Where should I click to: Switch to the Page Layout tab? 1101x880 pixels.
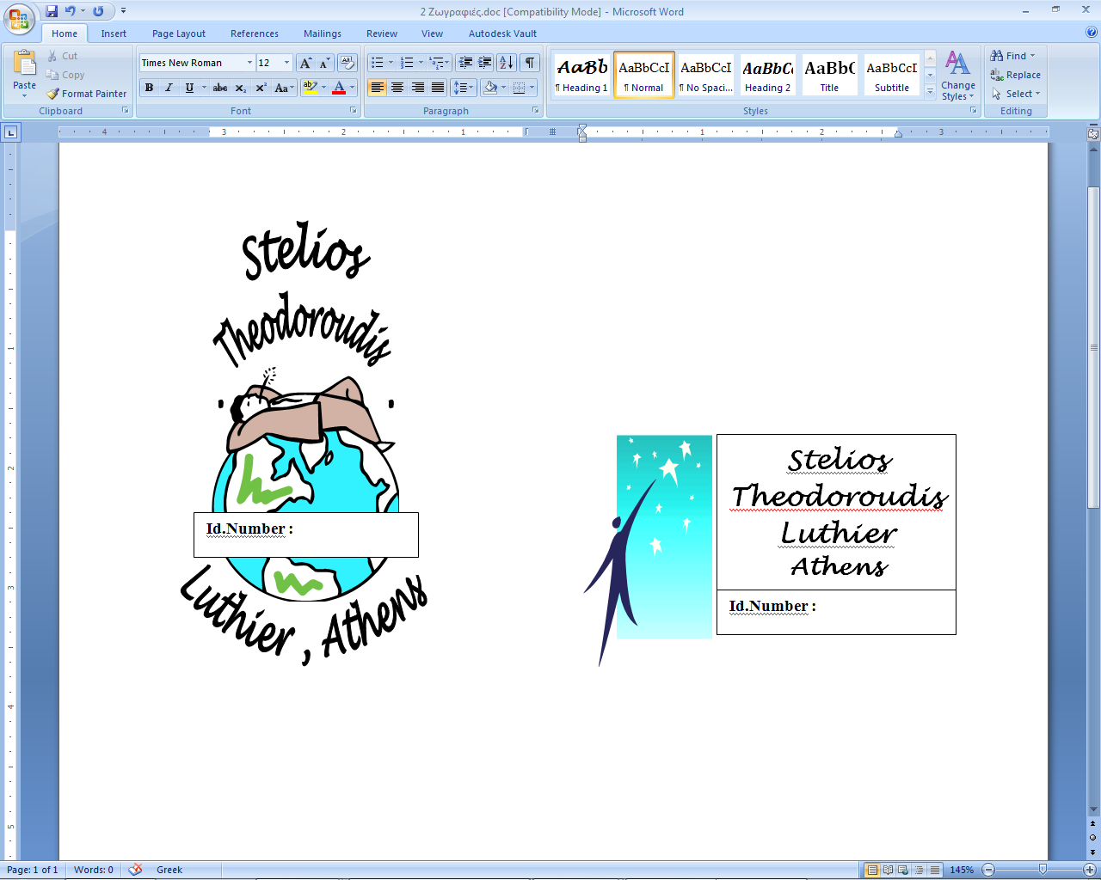click(x=179, y=34)
